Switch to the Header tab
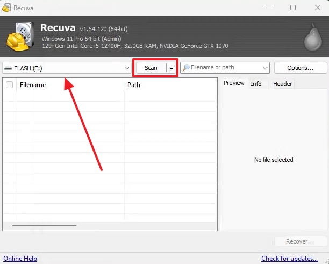This screenshot has height=264, width=329. (282, 84)
